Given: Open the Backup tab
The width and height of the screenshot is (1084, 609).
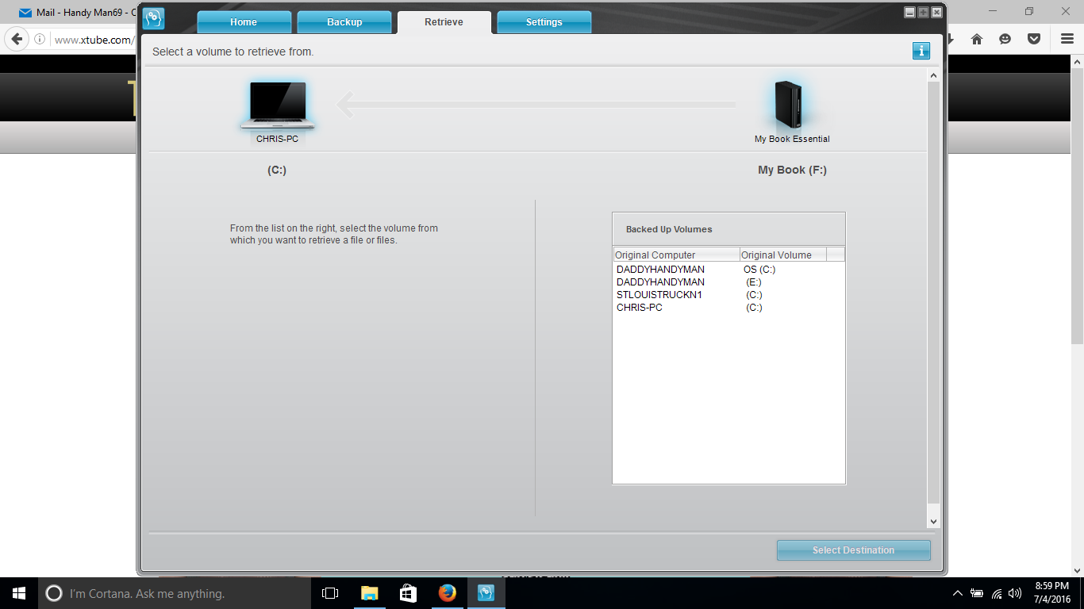Looking at the screenshot, I should tap(344, 22).
